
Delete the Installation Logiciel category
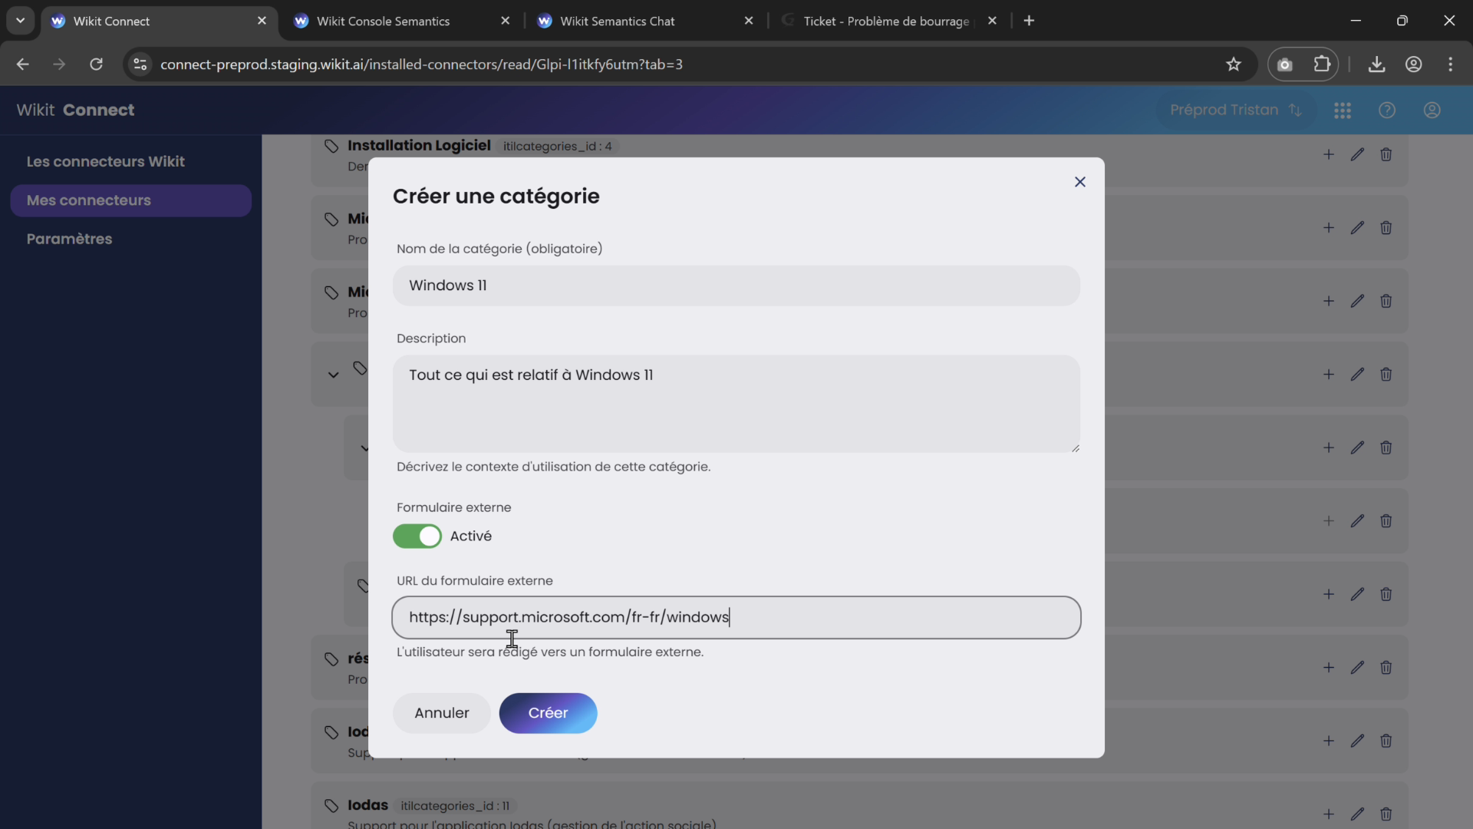(1386, 155)
